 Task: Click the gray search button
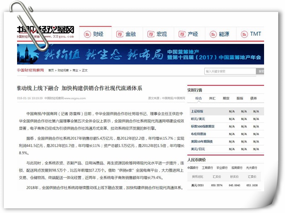pyautogui.click(x=260, y=71)
